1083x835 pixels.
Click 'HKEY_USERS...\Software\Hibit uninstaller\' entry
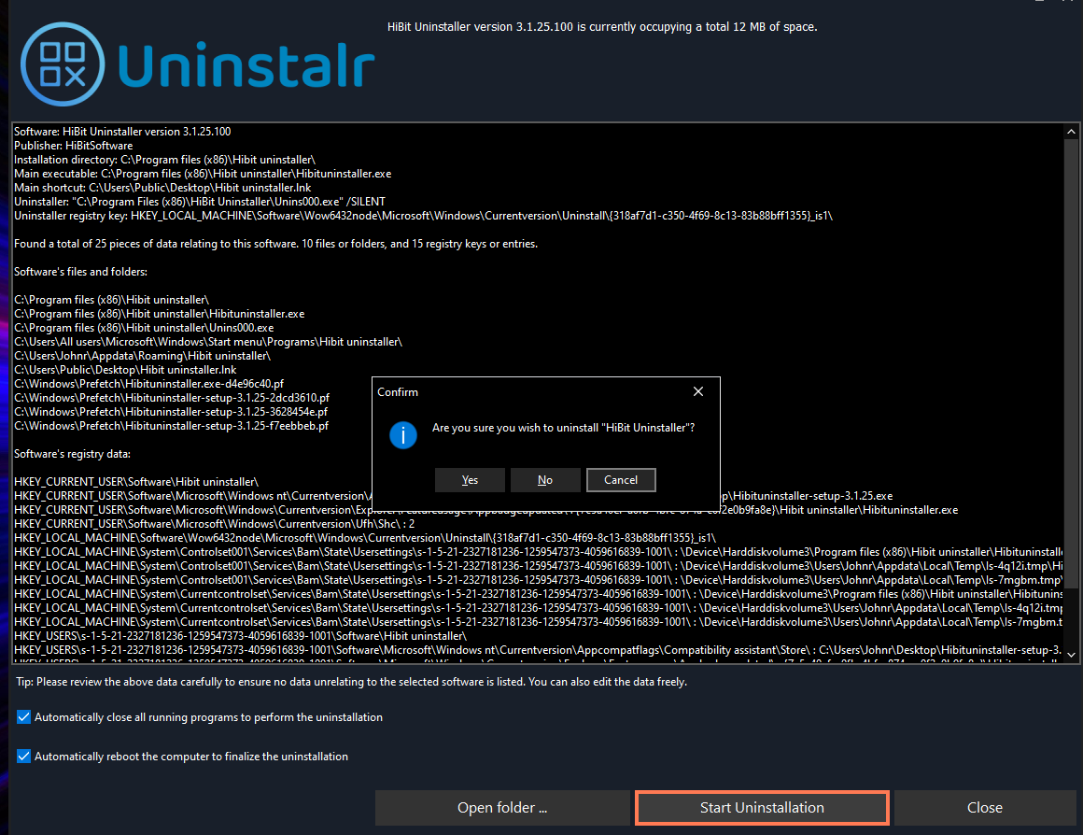[240, 636]
